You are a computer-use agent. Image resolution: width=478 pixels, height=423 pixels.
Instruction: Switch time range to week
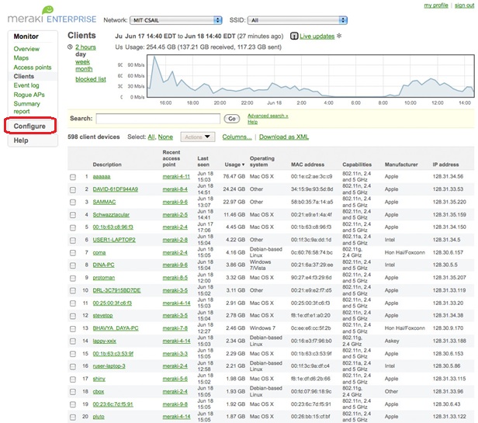point(82,62)
